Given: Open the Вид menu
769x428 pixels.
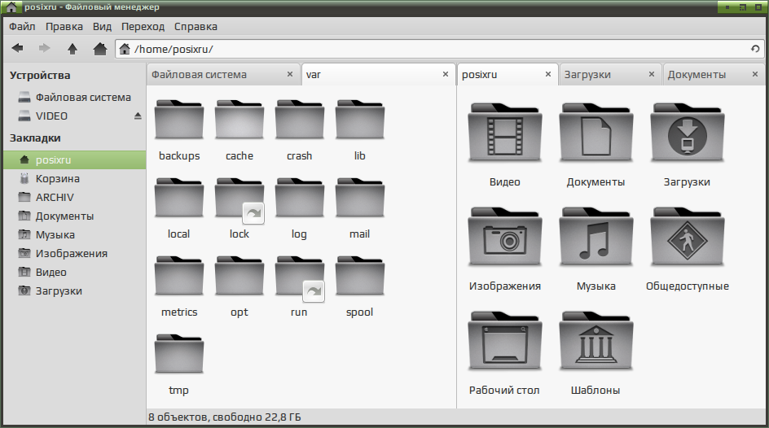Looking at the screenshot, I should 102,26.
